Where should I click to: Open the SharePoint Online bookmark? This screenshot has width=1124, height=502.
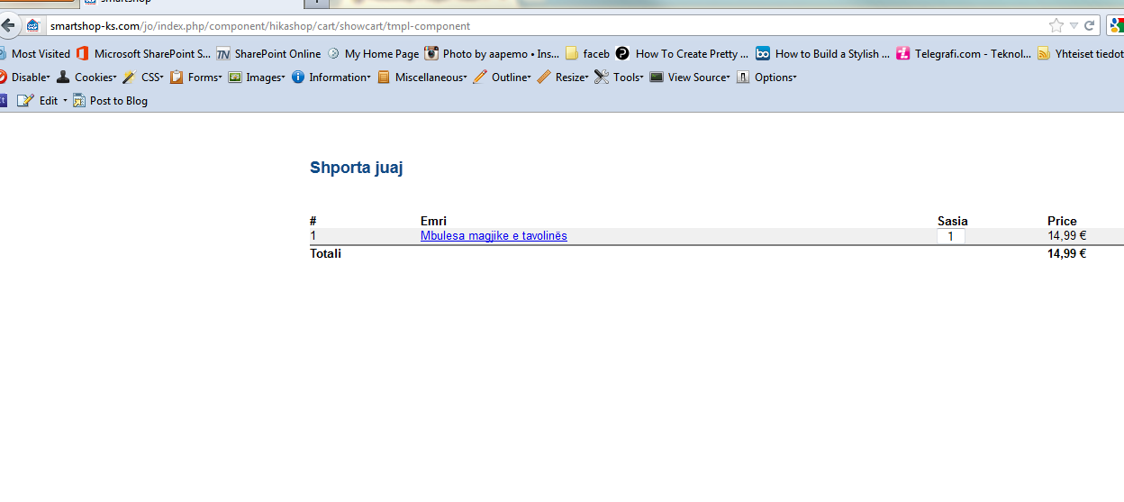(268, 54)
